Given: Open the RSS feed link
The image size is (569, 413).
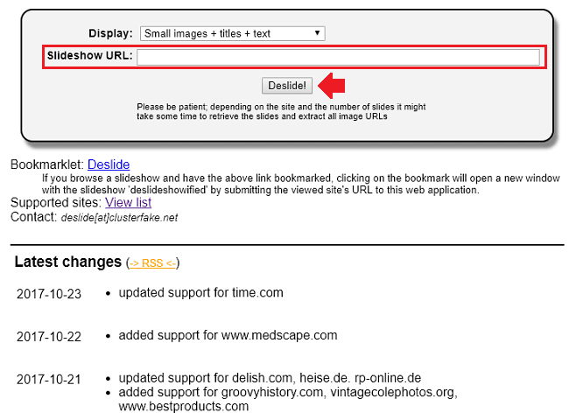Looking at the screenshot, I should click(153, 262).
